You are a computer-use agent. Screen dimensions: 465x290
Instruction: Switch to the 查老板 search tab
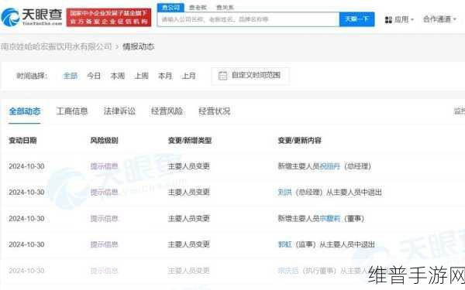(198, 8)
